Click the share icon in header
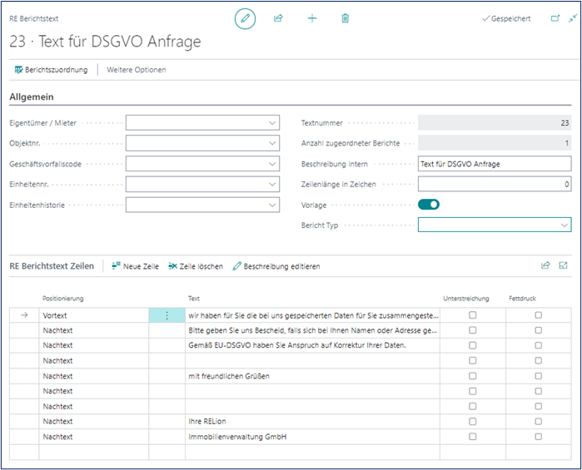The height and width of the screenshot is (470, 582). 278,17
